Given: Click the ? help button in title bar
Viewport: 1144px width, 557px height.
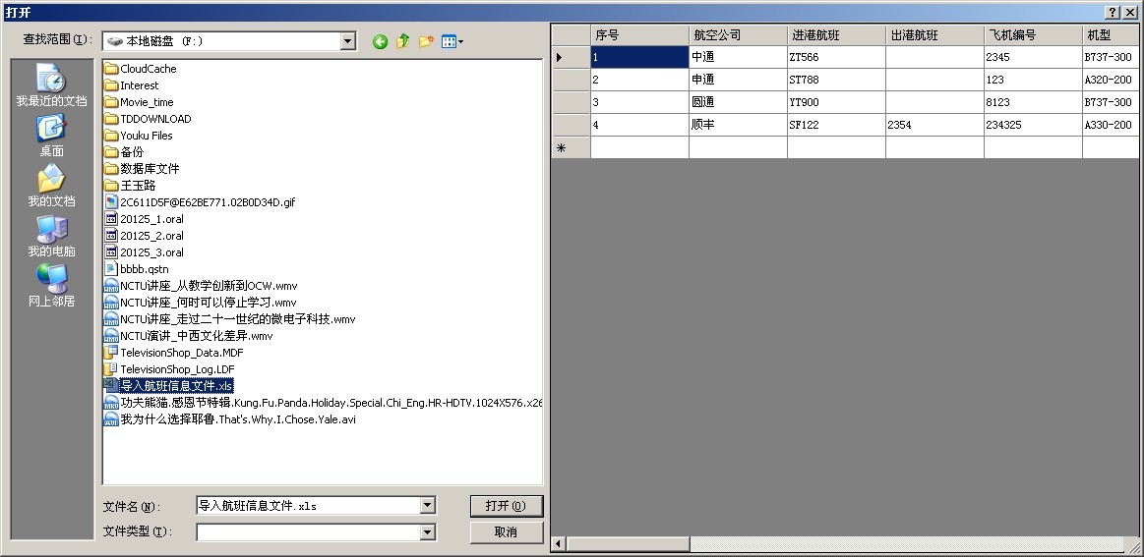Looking at the screenshot, I should tap(1113, 13).
